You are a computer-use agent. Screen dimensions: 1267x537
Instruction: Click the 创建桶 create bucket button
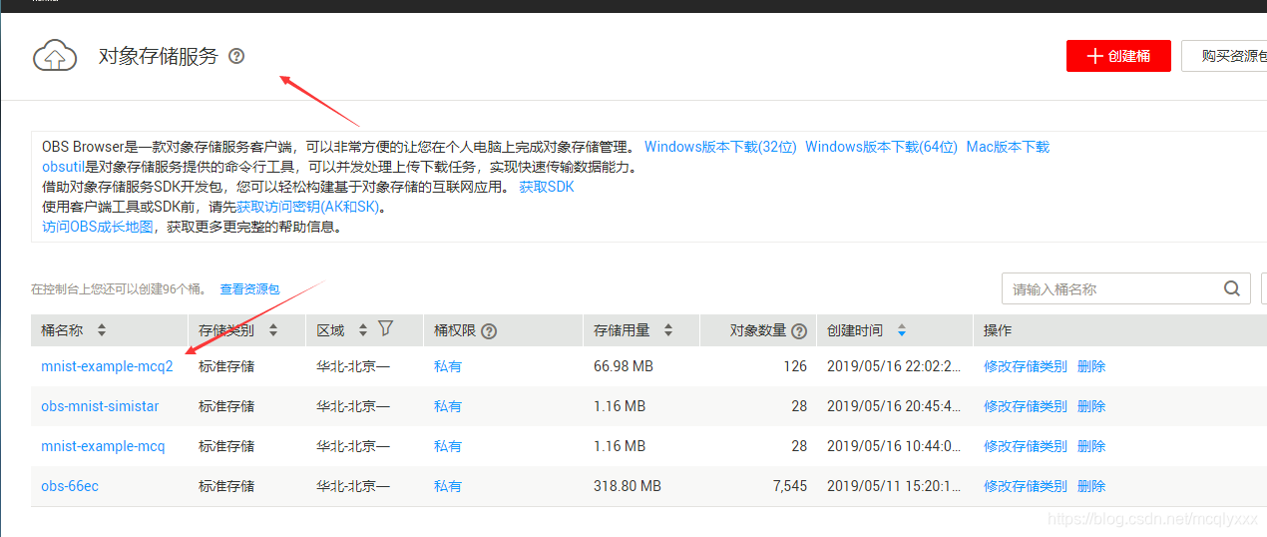tap(1118, 56)
